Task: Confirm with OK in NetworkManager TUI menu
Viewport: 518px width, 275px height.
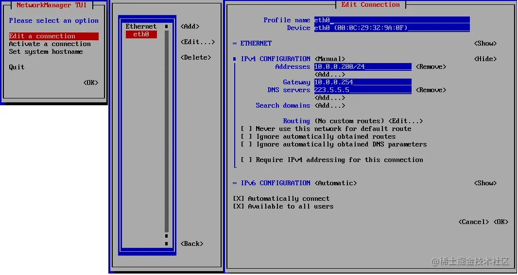Action: (91, 83)
